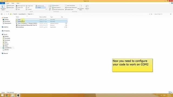
Task: Select the Taom AutoMount Manual Edit shortcut
Action: 27,25
